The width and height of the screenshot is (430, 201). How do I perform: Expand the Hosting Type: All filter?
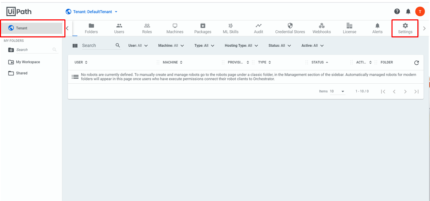tap(242, 46)
